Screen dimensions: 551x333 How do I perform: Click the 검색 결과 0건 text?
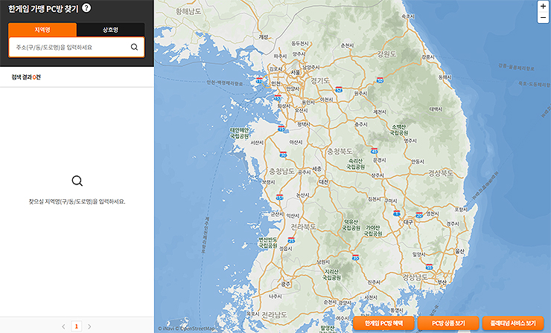tap(26, 77)
